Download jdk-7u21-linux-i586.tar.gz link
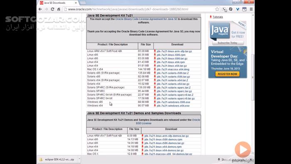 (172, 59)
